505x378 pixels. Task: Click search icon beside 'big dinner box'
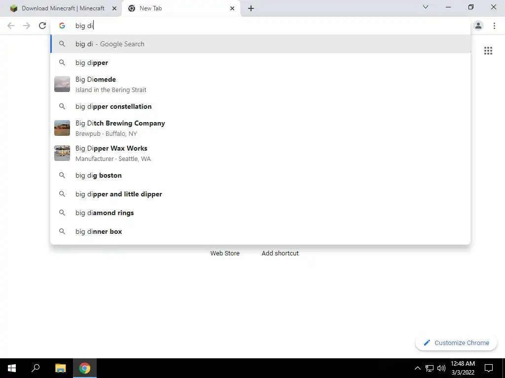62,231
